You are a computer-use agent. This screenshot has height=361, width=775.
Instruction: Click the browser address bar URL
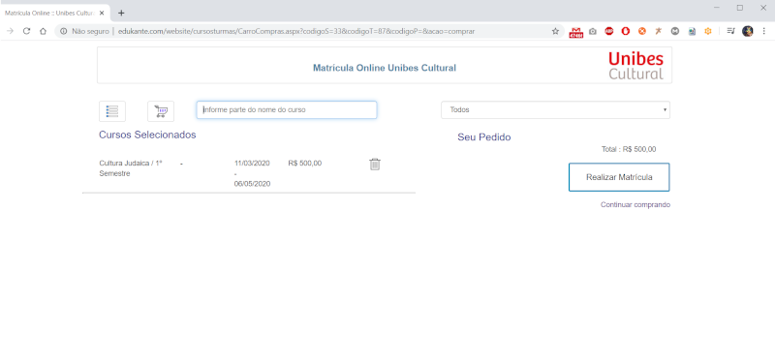296,31
